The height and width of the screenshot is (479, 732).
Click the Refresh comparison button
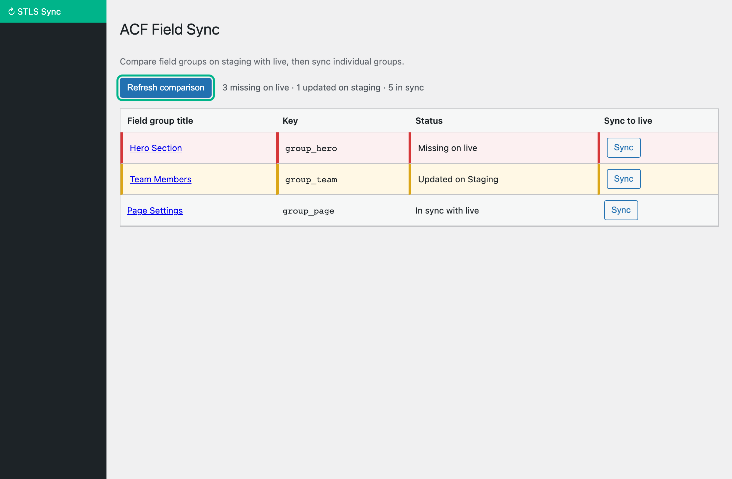pyautogui.click(x=166, y=88)
